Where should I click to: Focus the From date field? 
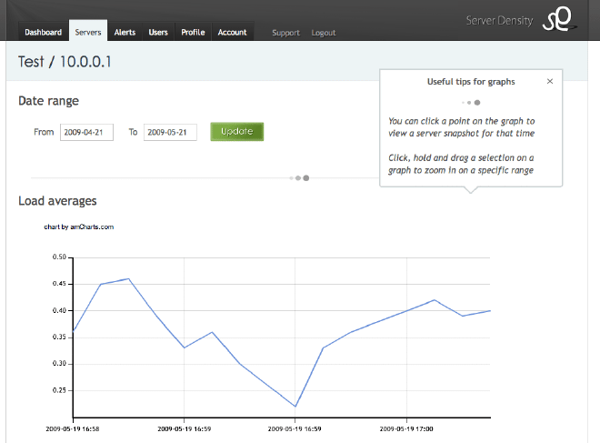click(x=86, y=132)
